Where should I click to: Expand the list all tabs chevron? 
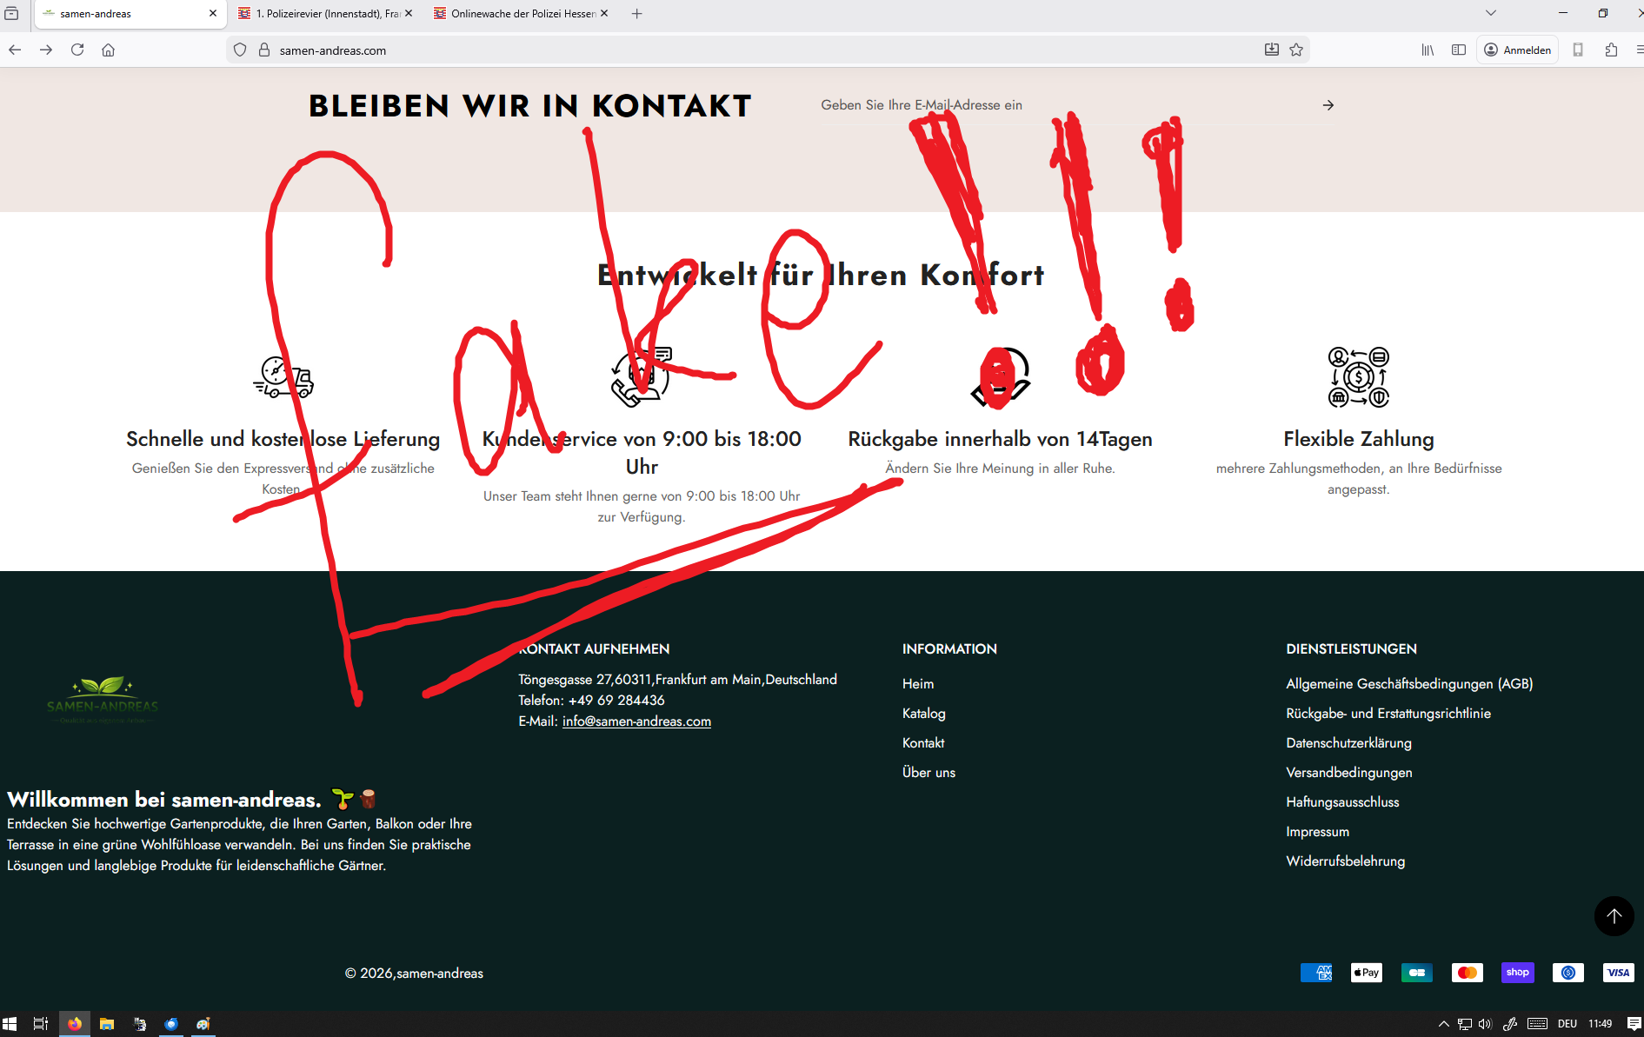click(1491, 13)
